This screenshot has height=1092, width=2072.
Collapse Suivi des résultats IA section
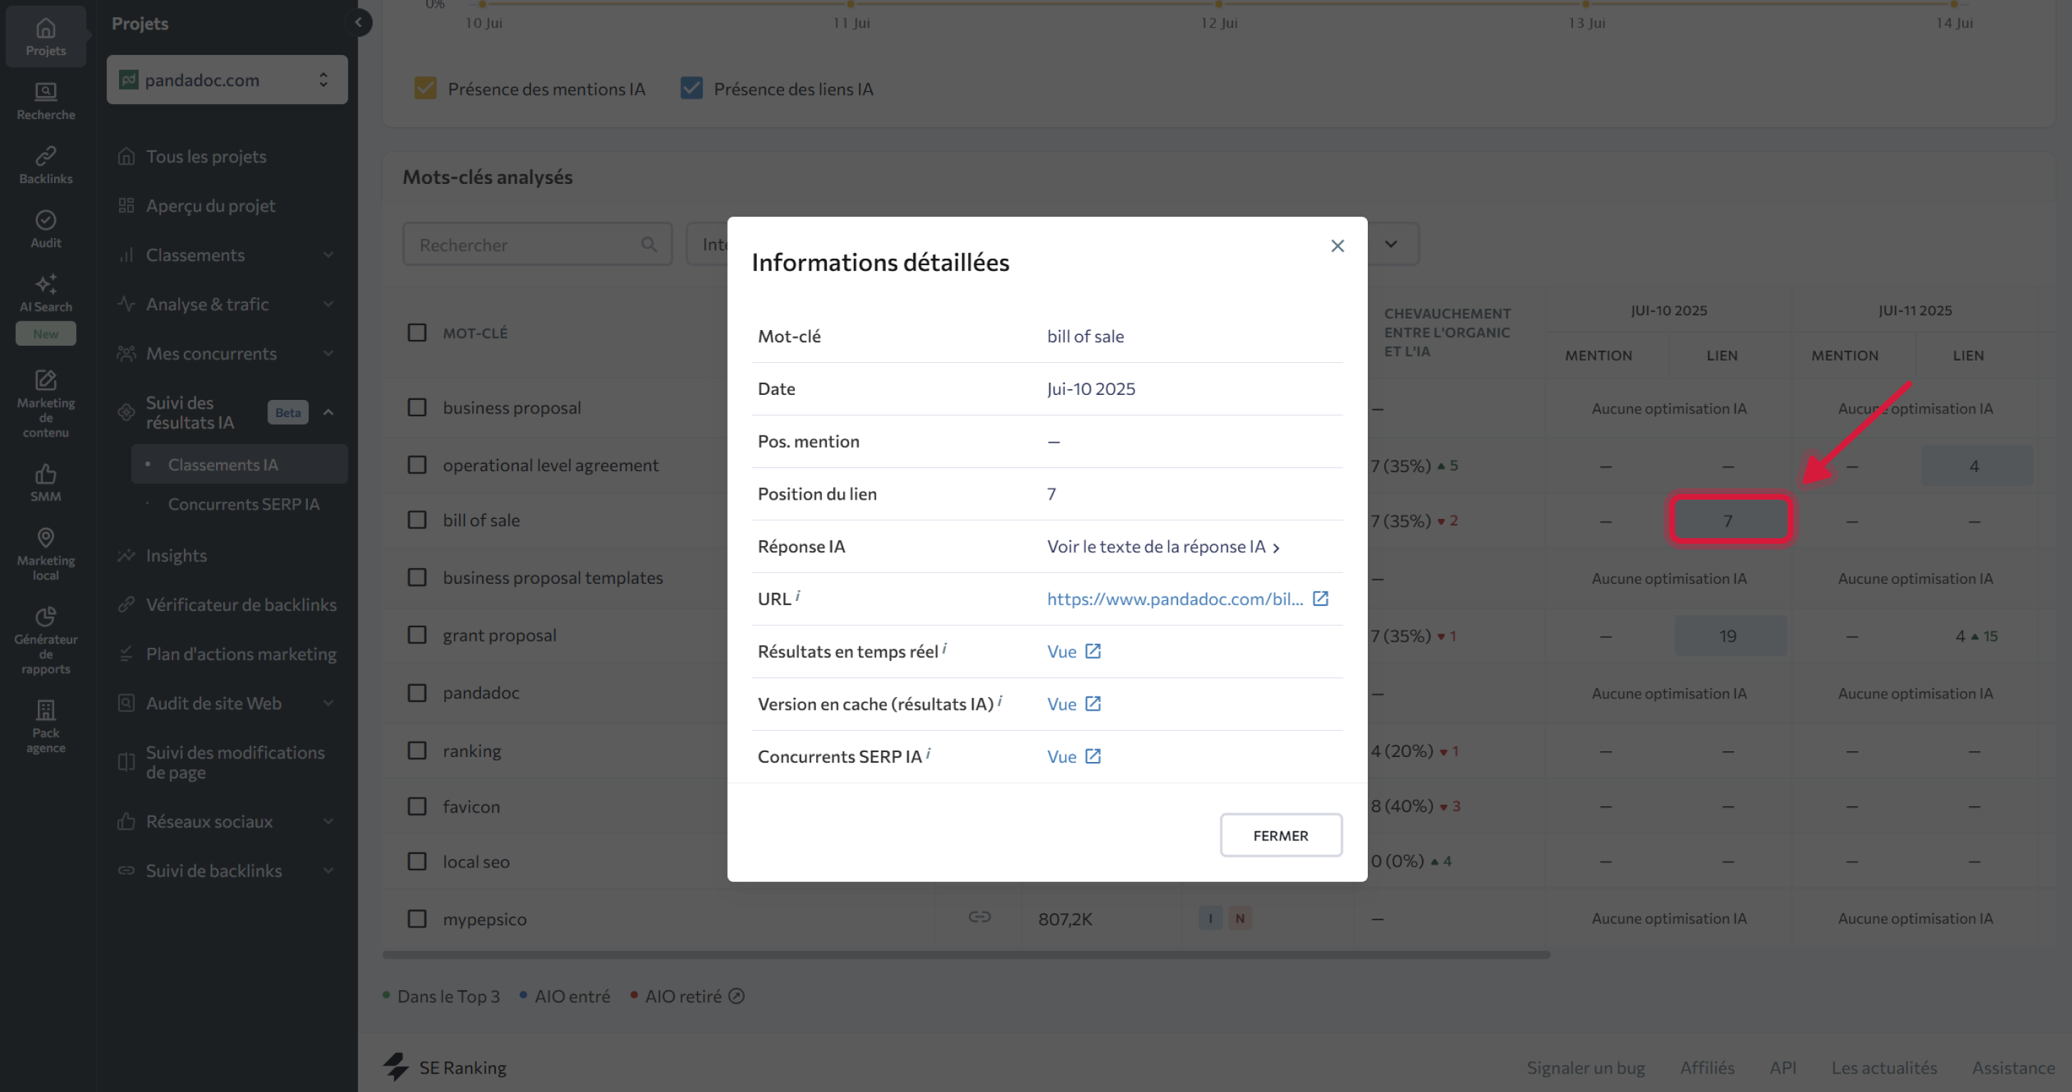click(328, 413)
